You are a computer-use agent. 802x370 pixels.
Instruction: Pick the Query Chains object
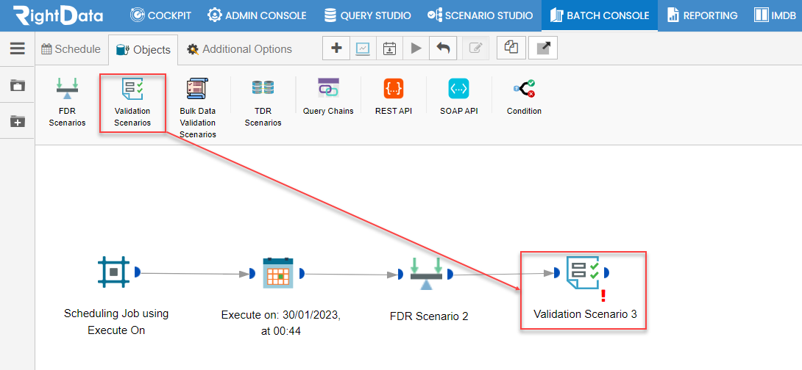coord(328,88)
